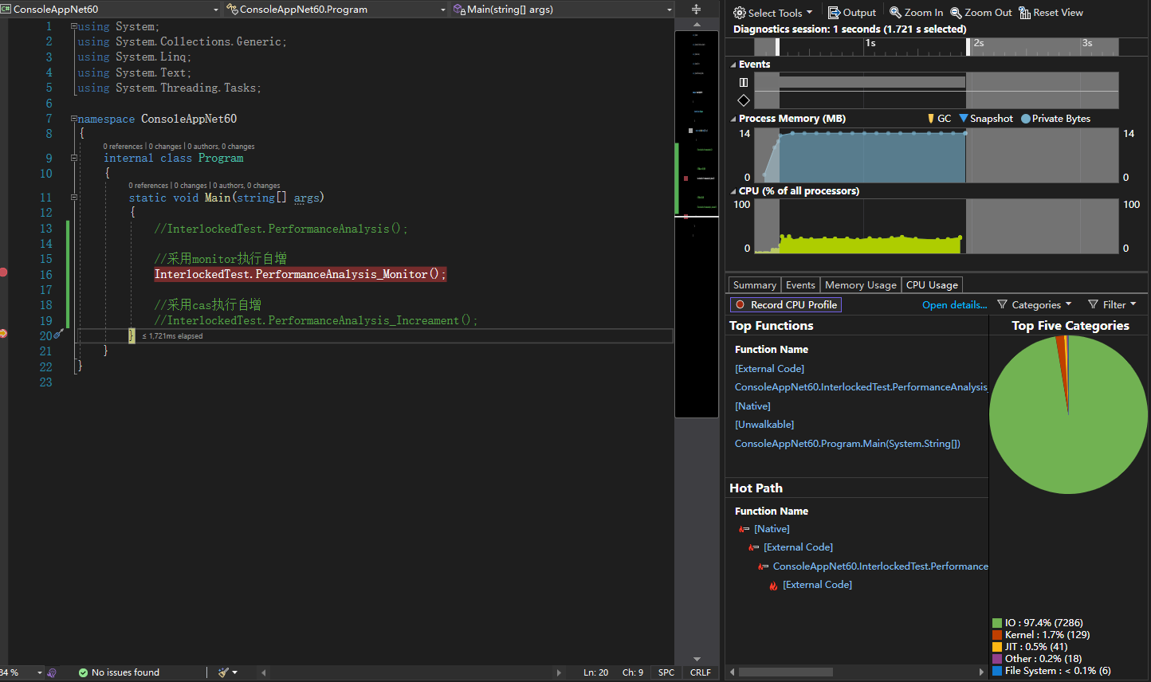Click the break events pause icon
1151x682 pixels.
pyautogui.click(x=744, y=82)
